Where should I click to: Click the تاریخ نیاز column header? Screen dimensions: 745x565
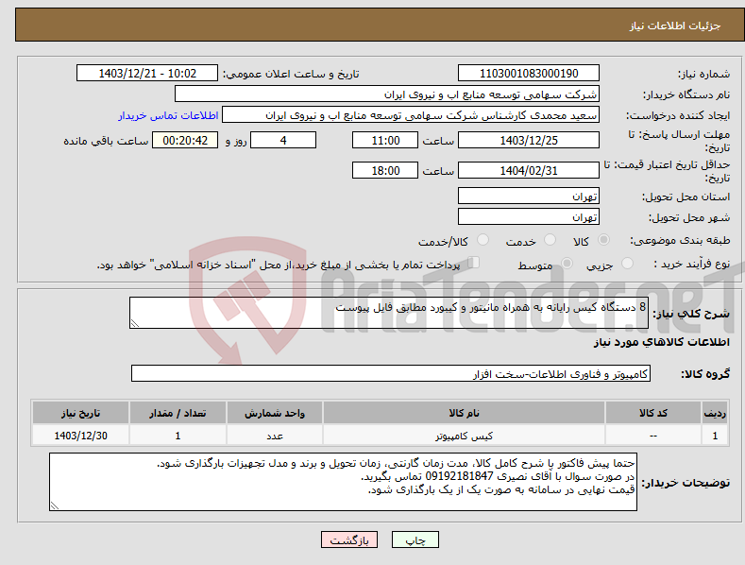(80, 413)
